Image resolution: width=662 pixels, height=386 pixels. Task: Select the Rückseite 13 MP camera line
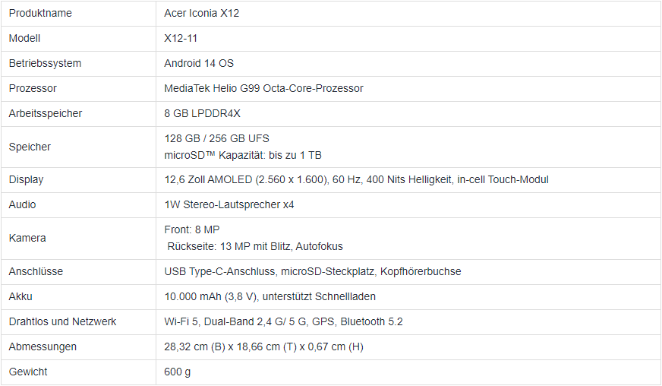tap(255, 246)
